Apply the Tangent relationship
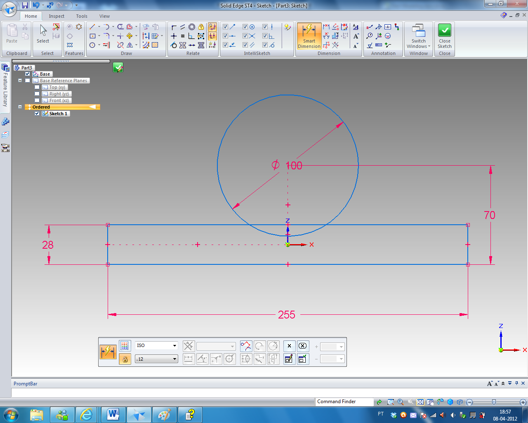 (174, 45)
